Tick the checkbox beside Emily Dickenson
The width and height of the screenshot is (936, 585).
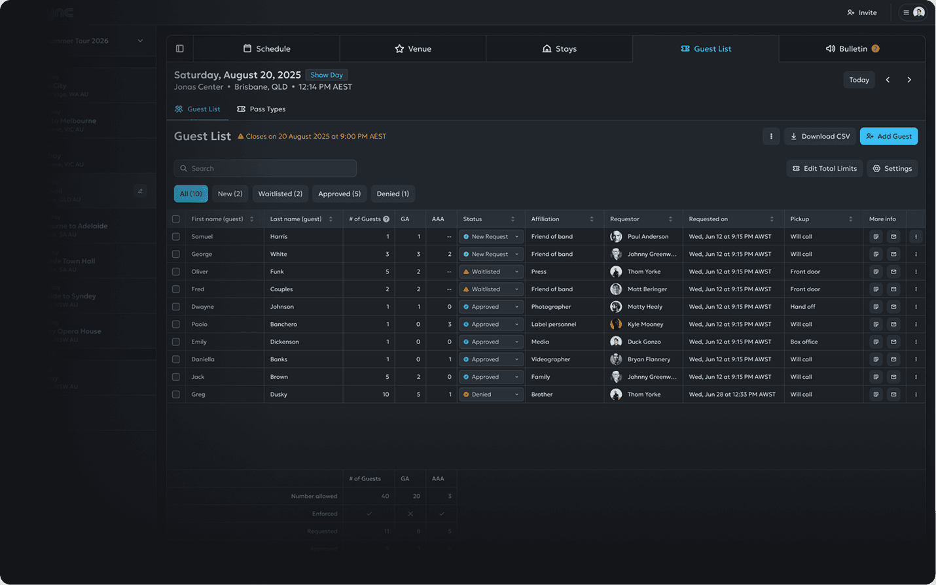pos(175,341)
